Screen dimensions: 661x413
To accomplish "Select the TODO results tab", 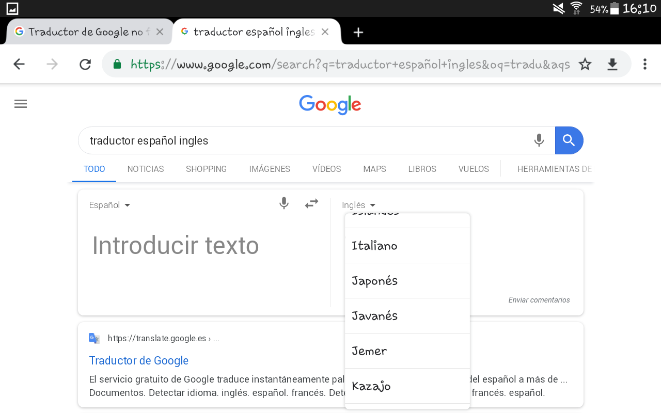I will point(95,169).
